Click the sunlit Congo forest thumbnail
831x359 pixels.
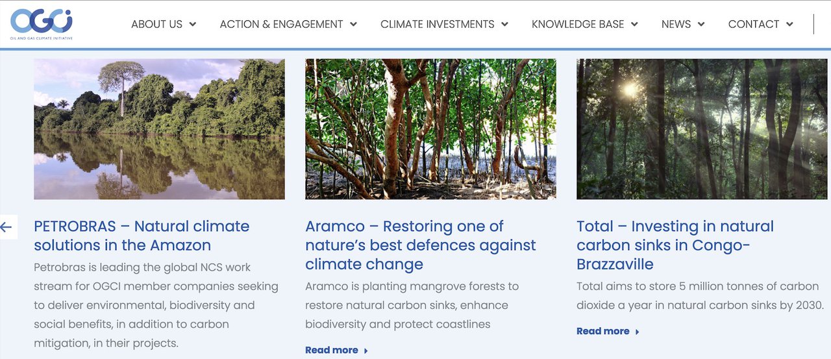(x=702, y=129)
